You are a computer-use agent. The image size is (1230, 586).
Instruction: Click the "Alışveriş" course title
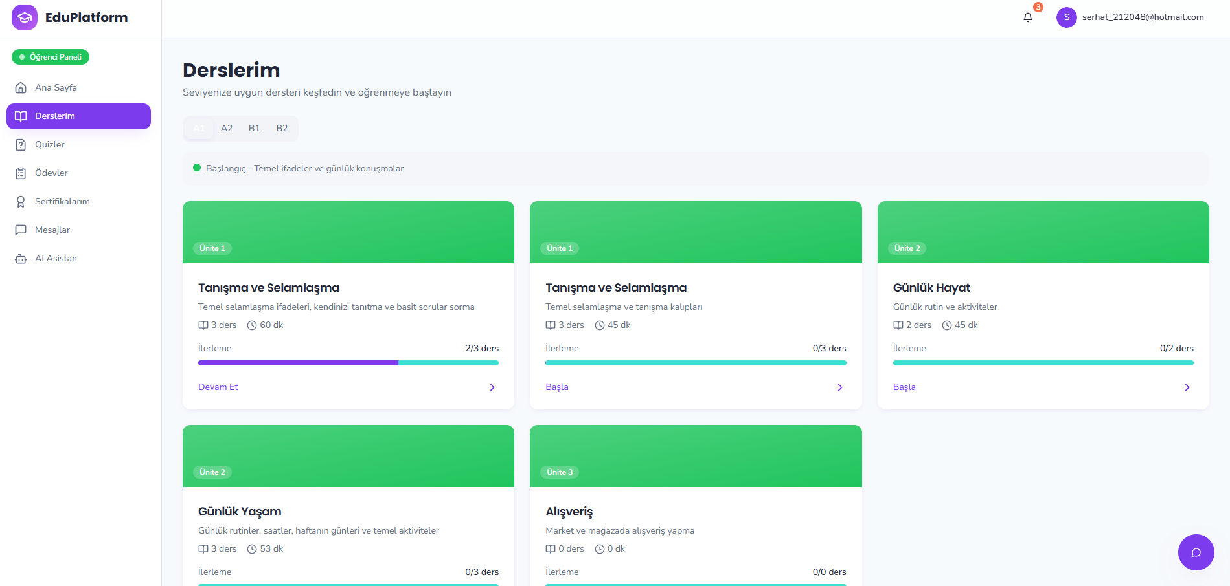[569, 512]
